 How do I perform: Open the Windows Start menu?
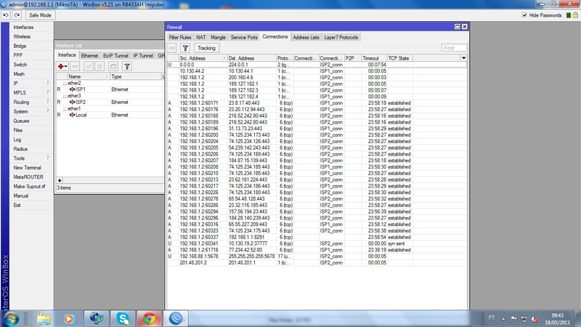point(11,319)
